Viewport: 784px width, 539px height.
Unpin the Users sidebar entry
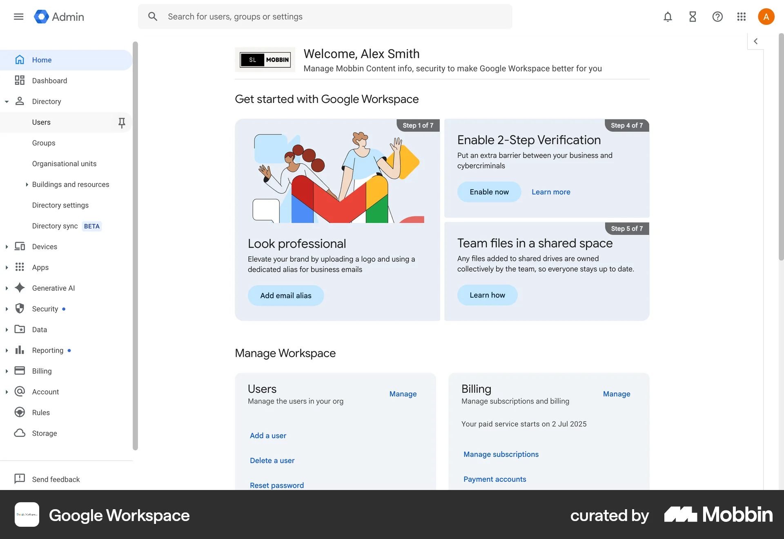(121, 122)
